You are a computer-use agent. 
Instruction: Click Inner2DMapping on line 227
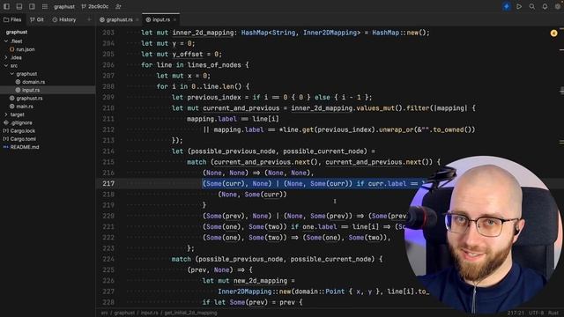245,291
